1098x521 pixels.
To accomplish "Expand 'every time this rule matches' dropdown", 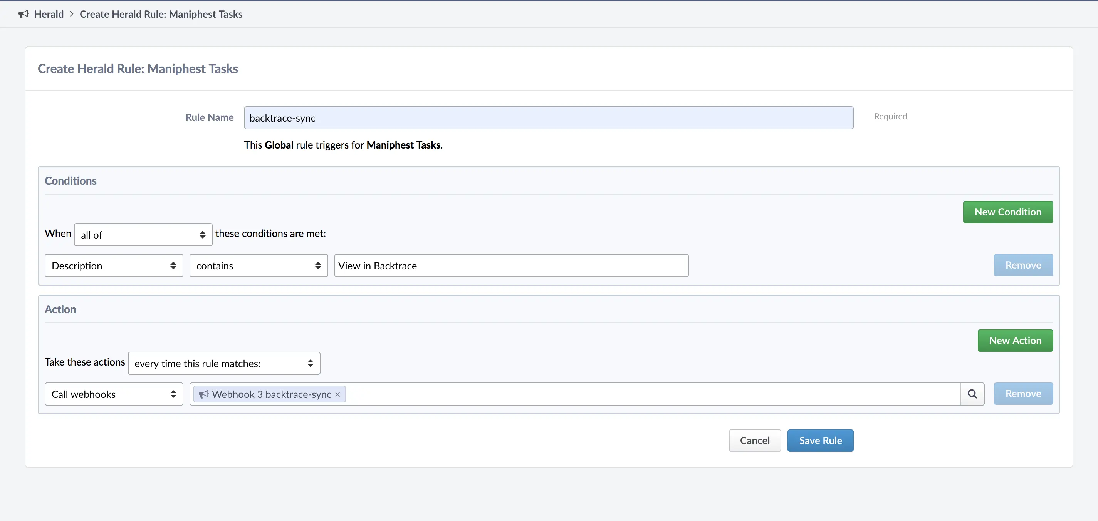I will point(224,363).
